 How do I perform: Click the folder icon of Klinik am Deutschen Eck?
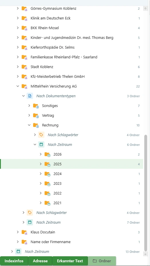point(24,18)
